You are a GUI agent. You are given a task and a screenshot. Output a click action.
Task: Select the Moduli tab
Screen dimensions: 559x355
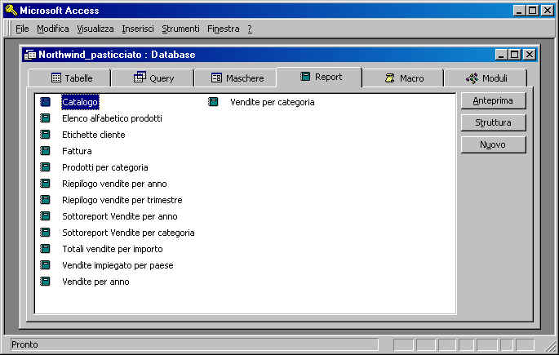pyautogui.click(x=486, y=78)
